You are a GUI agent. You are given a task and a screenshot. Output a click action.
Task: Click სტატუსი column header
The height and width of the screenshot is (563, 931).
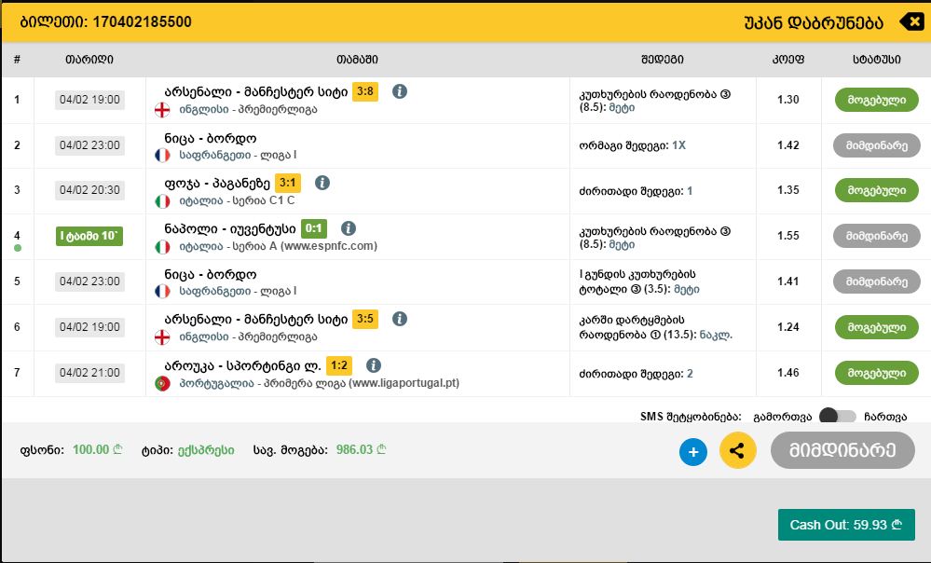pyautogui.click(x=876, y=60)
